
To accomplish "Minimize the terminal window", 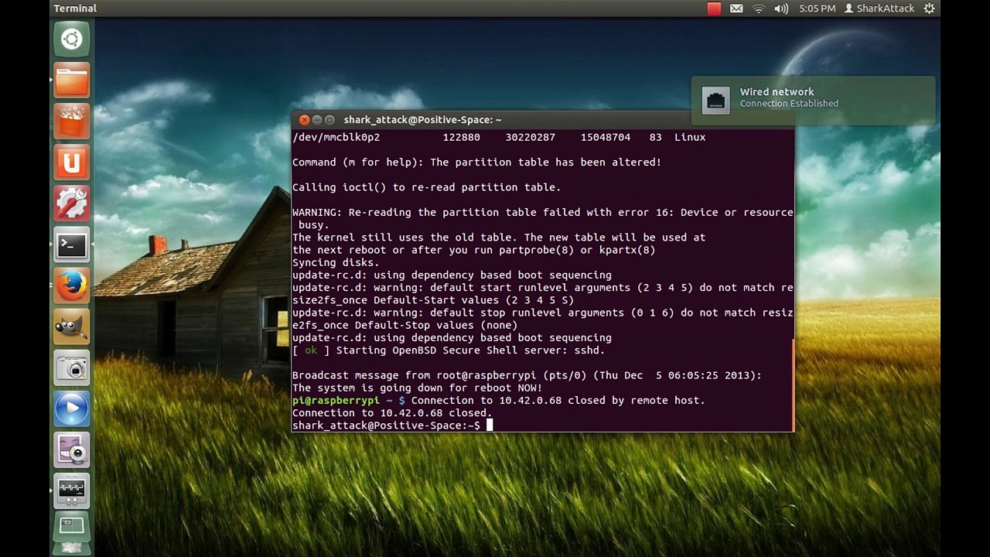I will point(317,120).
